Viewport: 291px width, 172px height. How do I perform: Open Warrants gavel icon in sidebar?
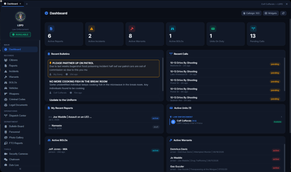click(x=6, y=77)
